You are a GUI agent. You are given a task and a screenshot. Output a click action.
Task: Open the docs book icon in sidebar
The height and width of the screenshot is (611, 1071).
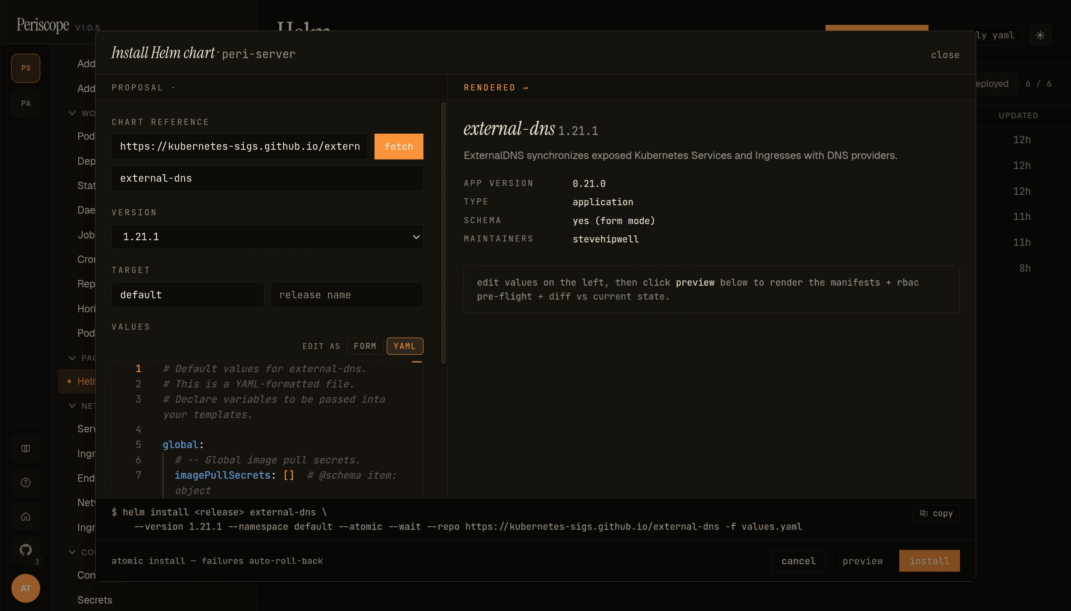coord(26,449)
